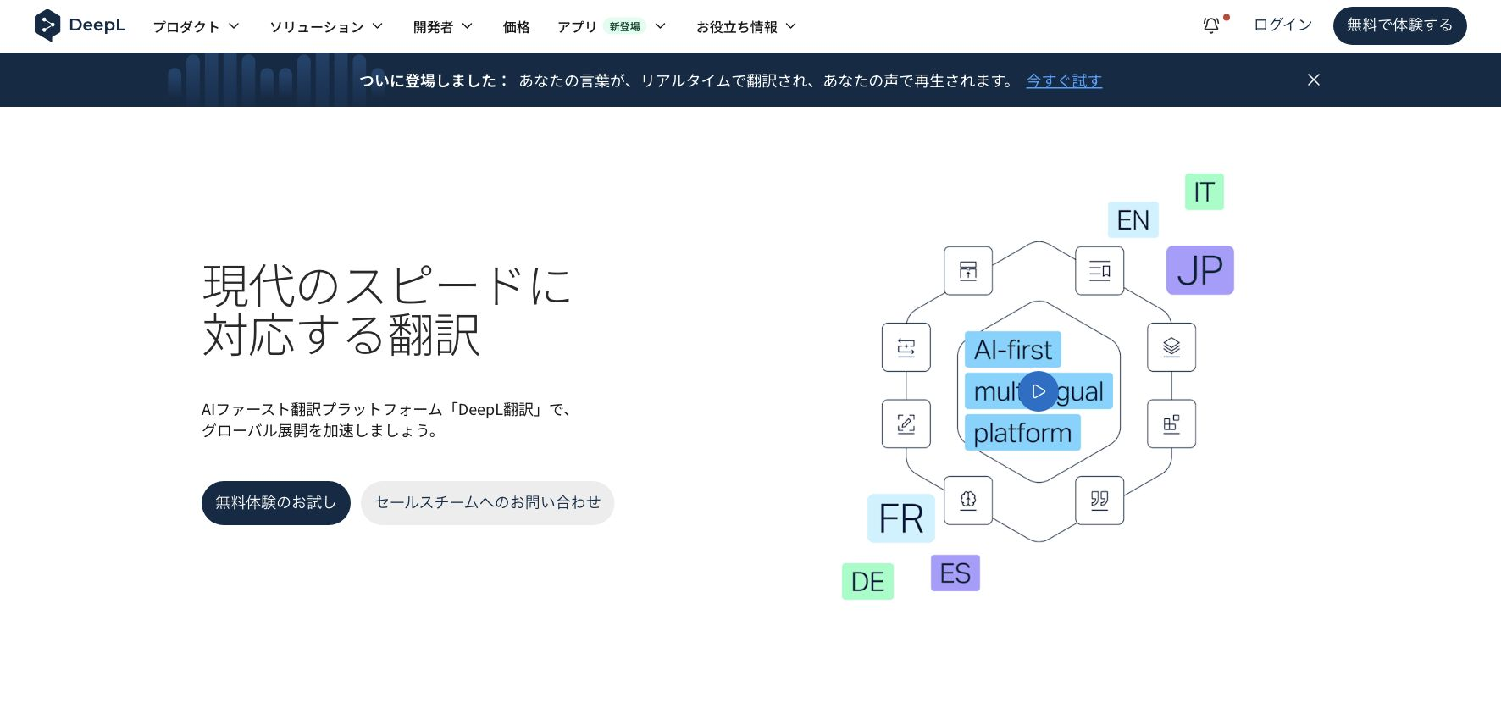This screenshot has width=1501, height=703.
Task: Open the お役立ち情報 dropdown
Action: 746,26
